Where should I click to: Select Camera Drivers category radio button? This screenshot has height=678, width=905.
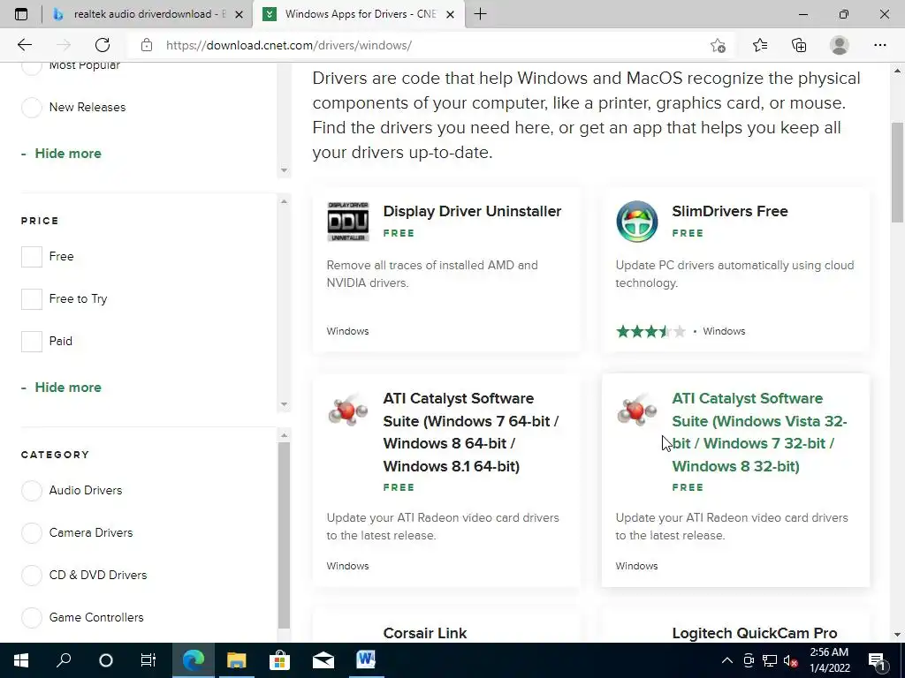click(32, 532)
